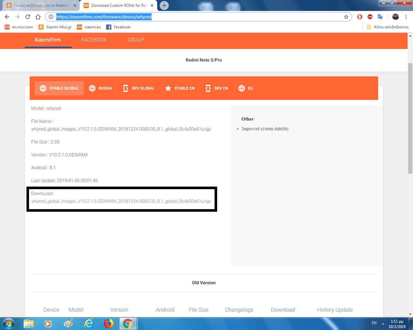Viewport: 413px width, 330px height.
Task: Click the Version V10.2.1.0.OEIMIXM text
Action: click(x=59, y=155)
